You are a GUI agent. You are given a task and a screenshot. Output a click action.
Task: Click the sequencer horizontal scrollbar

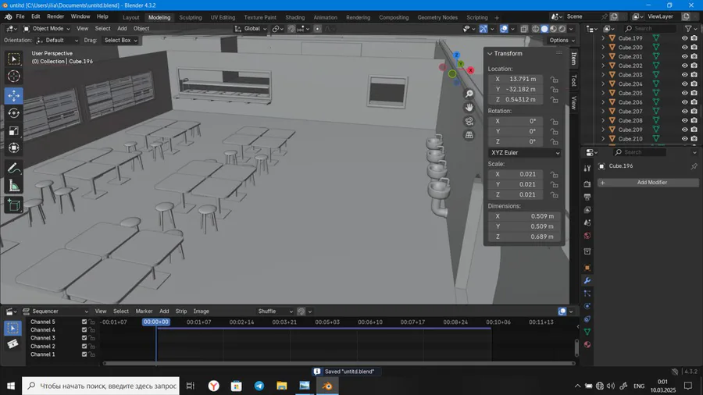click(339, 363)
